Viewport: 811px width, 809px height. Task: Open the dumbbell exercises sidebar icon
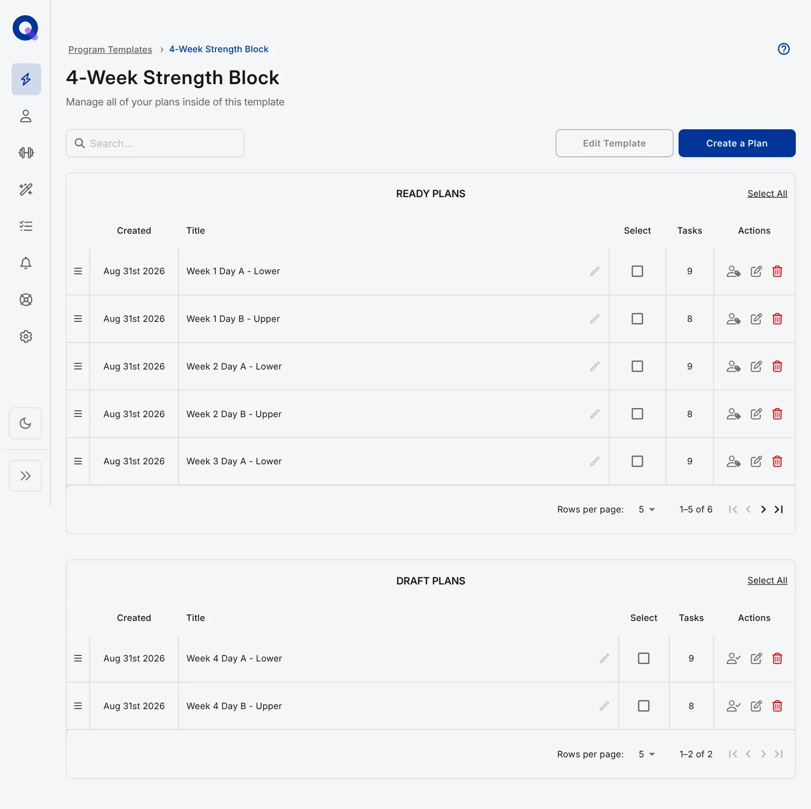[26, 153]
